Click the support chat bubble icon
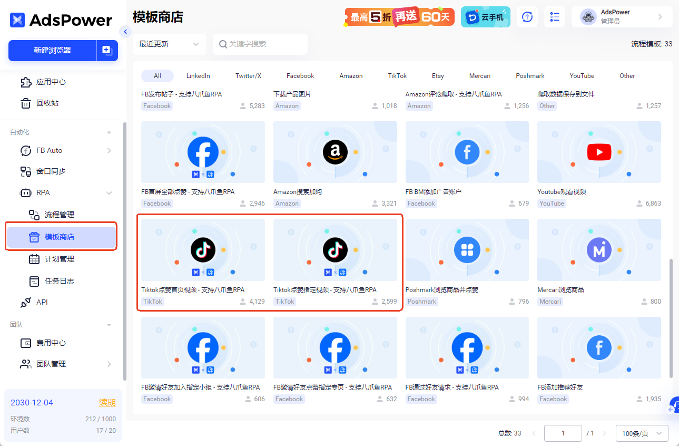The height and width of the screenshot is (446, 679). [674, 406]
